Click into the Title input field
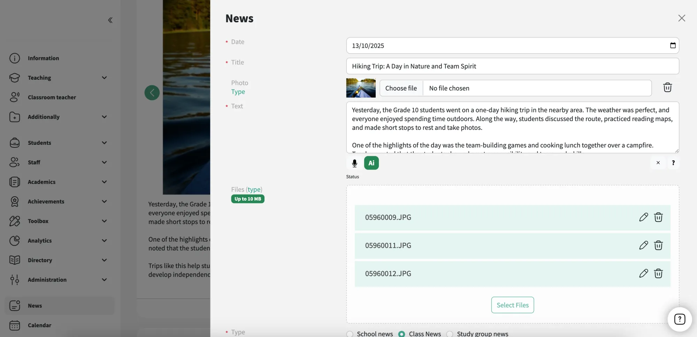697x337 pixels. [x=512, y=66]
